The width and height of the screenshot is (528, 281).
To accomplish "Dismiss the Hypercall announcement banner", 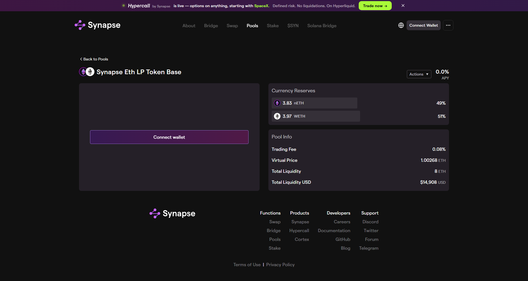I will point(403,5).
